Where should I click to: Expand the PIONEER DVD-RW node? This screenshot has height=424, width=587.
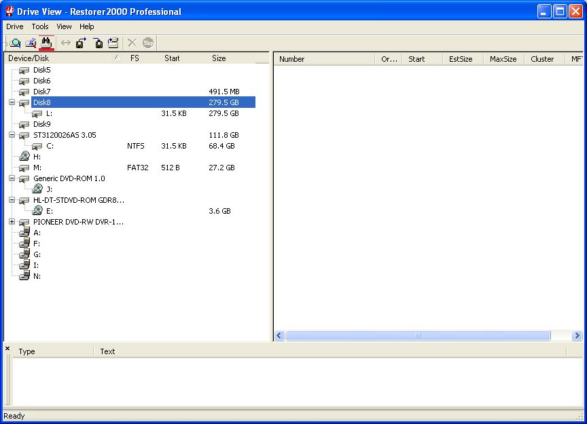[12, 221]
